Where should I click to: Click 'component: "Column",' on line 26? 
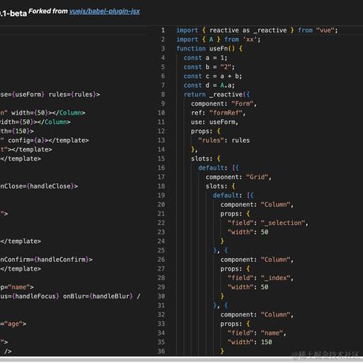click(x=257, y=260)
